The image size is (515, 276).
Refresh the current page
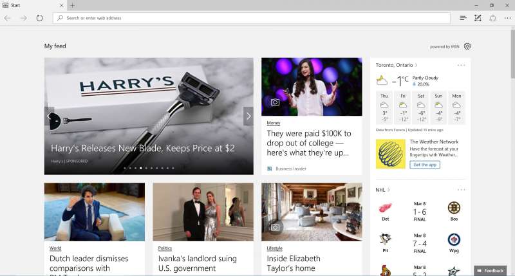39,18
